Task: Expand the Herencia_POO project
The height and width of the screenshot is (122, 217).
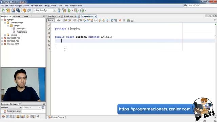Action: point(2,44)
